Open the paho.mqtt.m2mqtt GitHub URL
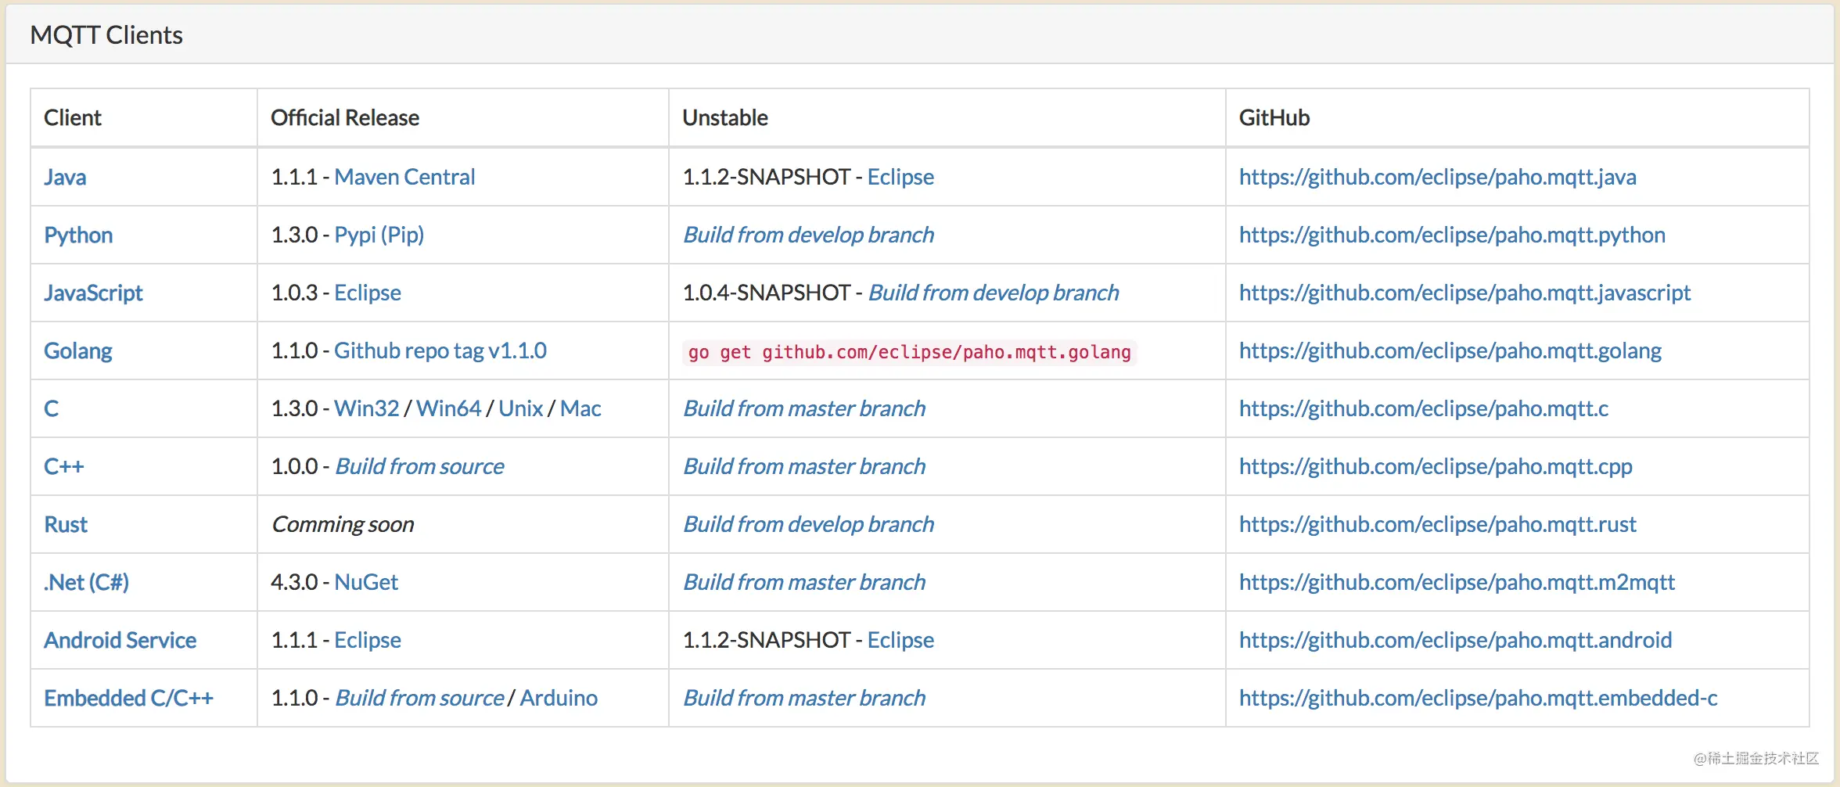 [1457, 582]
